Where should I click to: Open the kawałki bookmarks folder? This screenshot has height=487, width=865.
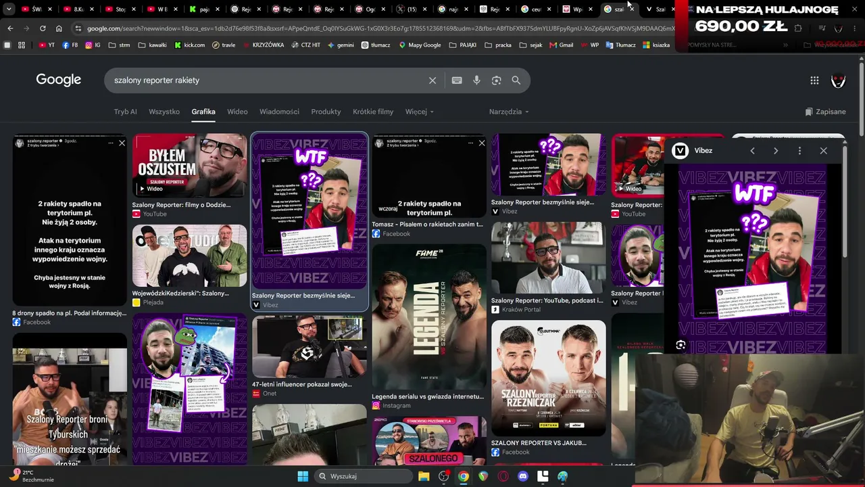(152, 45)
